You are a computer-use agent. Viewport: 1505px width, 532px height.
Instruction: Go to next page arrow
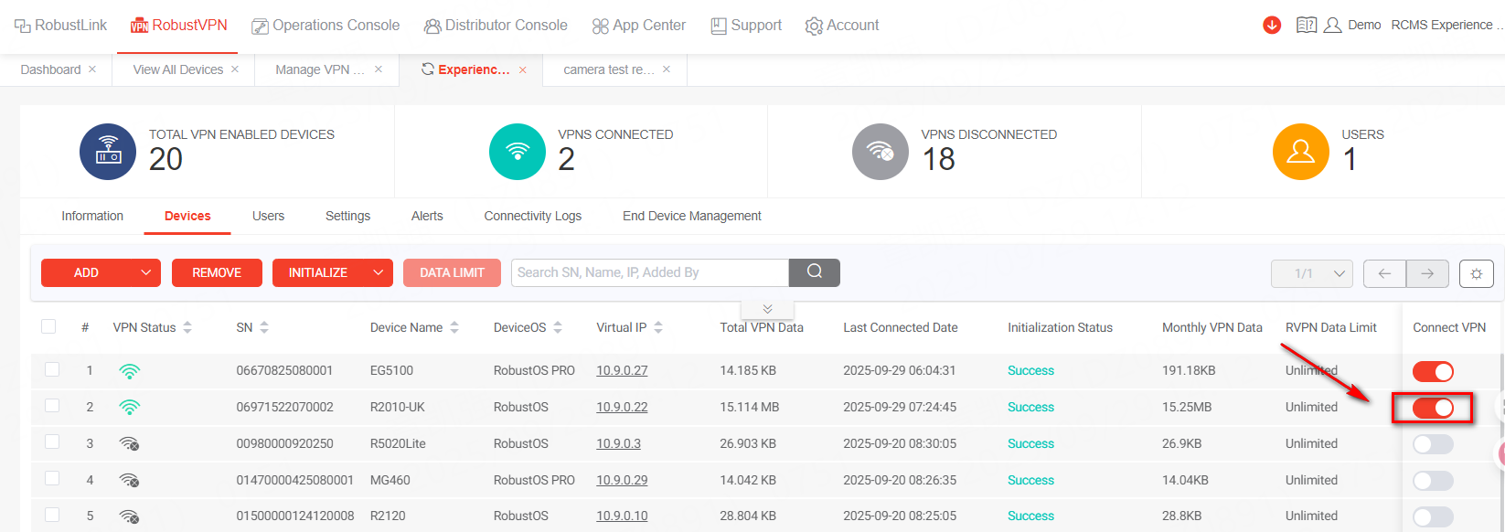(1427, 273)
